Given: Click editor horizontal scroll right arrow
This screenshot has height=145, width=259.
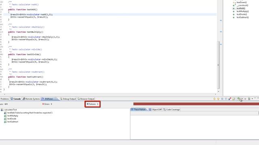Looking at the screenshot, I should point(215,94).
